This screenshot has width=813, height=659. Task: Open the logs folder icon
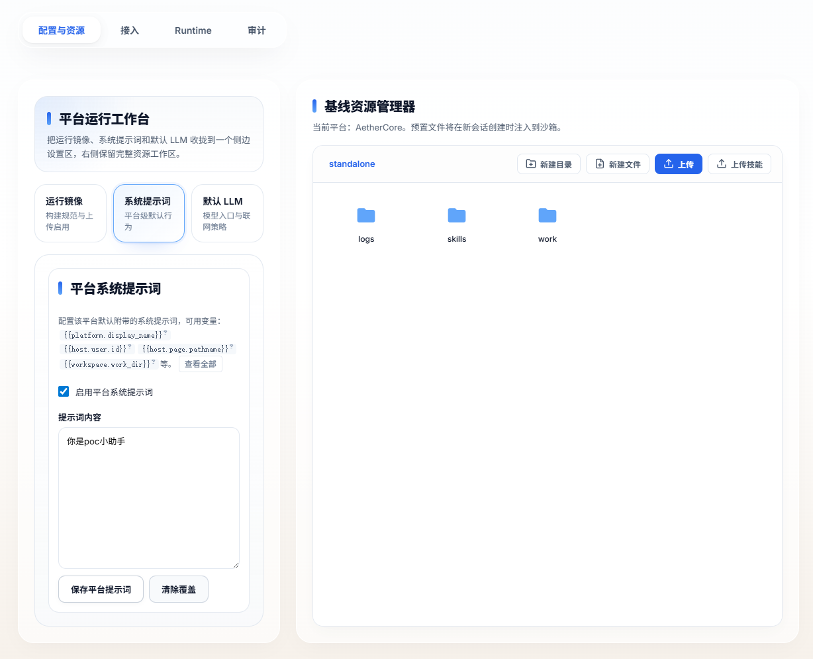tap(366, 215)
